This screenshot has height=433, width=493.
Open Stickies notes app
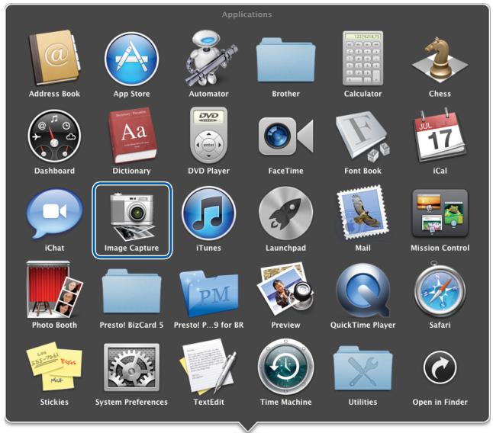(x=54, y=366)
